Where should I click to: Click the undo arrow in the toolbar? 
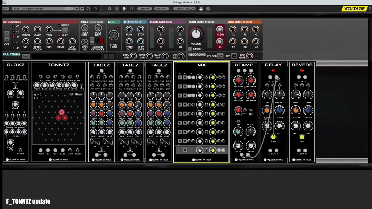[x=88, y=9]
